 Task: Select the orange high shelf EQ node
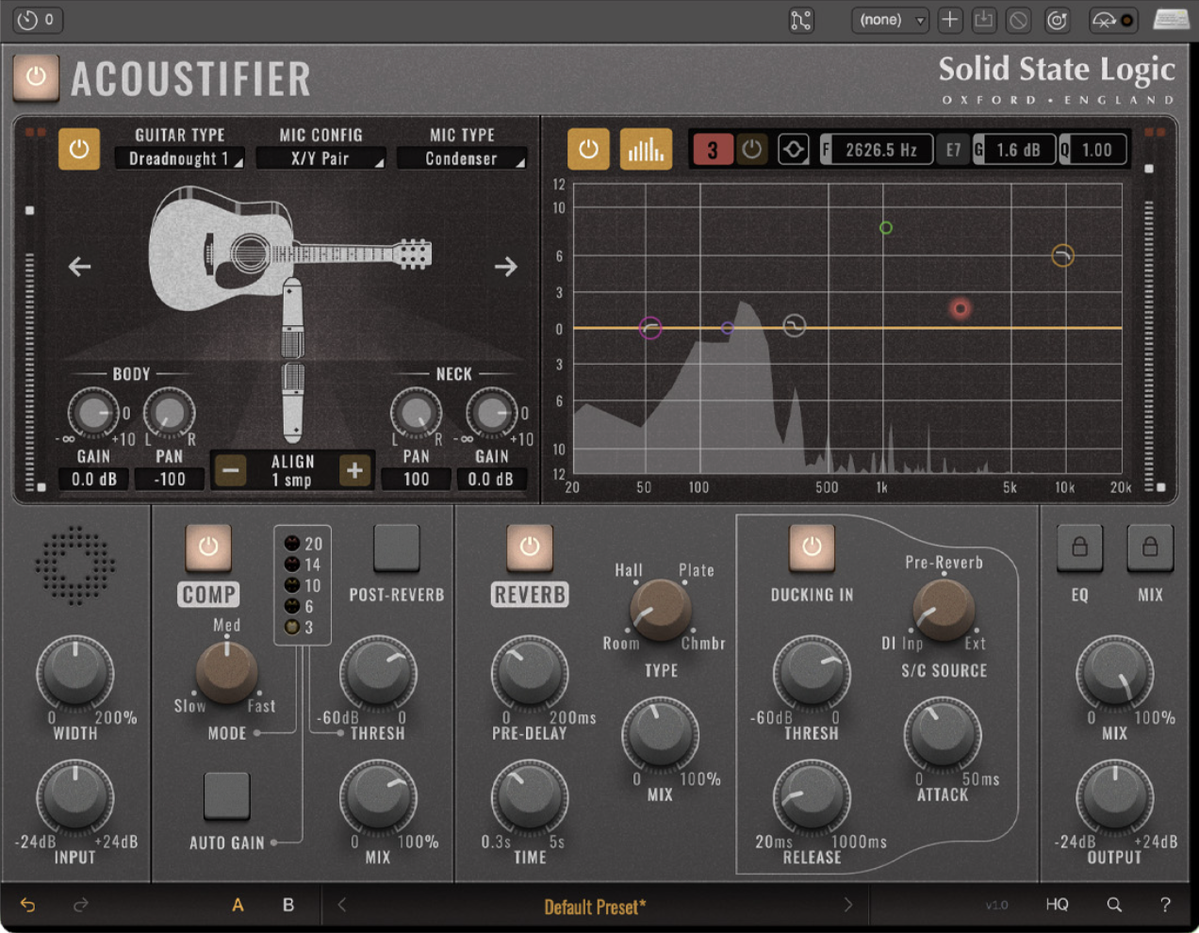(1062, 255)
